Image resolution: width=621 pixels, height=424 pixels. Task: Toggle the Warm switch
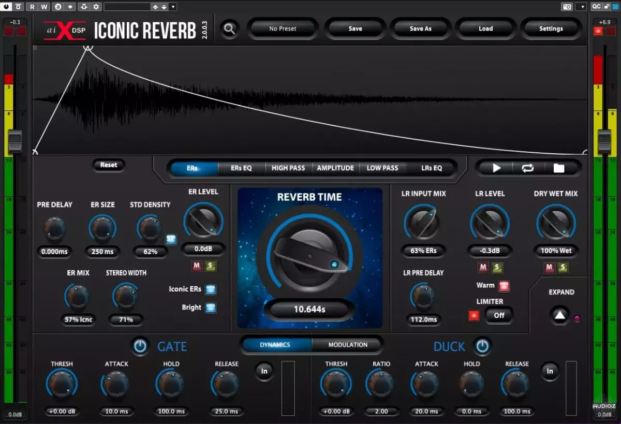click(x=504, y=286)
